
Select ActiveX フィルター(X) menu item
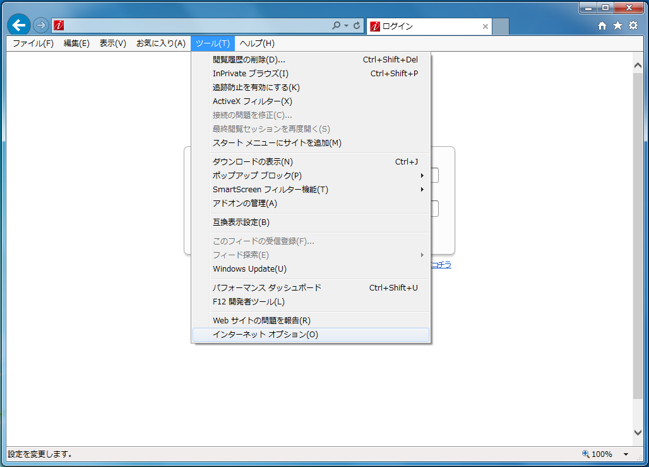311,101
